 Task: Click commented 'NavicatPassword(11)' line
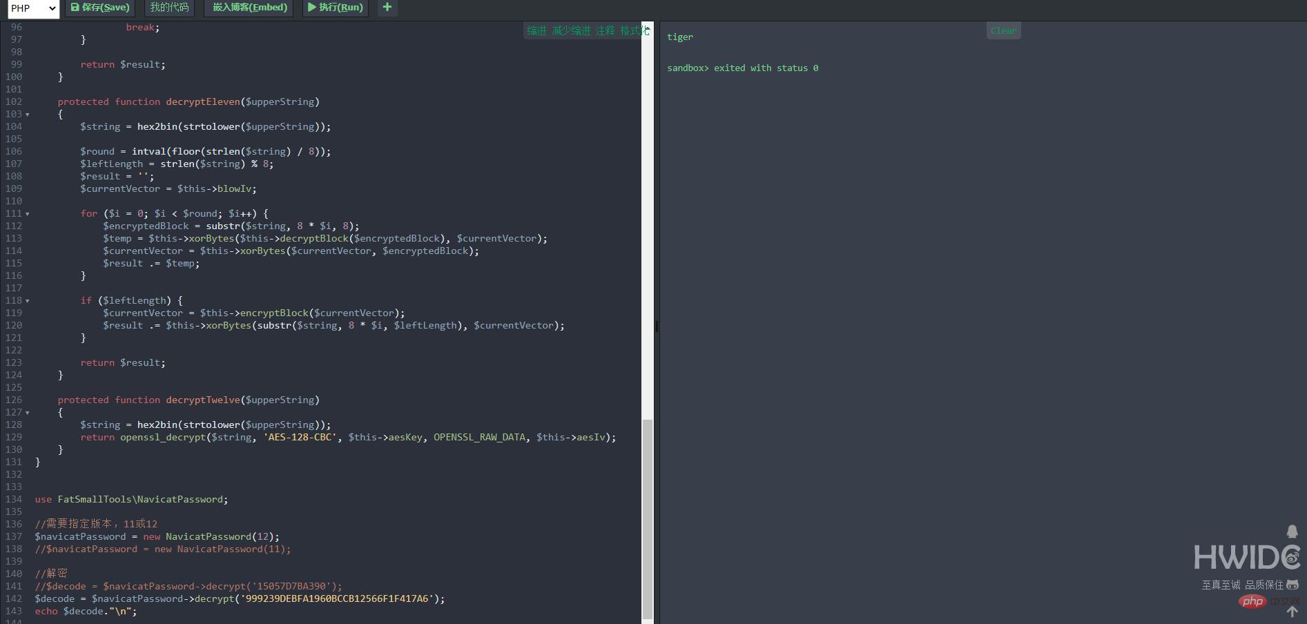(x=163, y=549)
